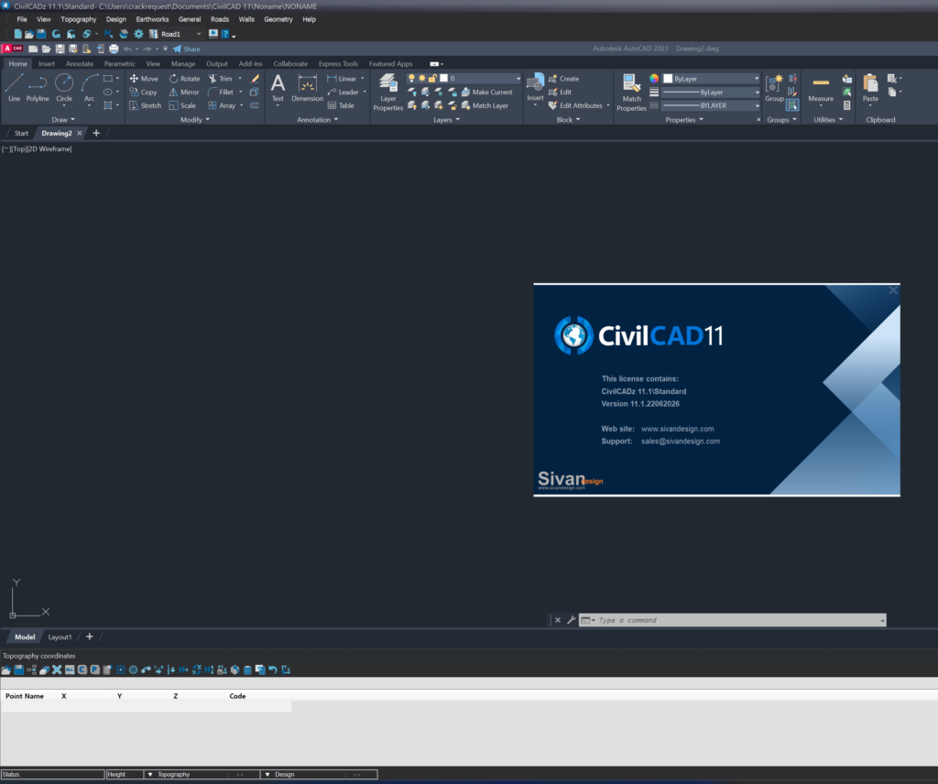Expand the Layers panel
The height and width of the screenshot is (784, 938).
pos(446,120)
